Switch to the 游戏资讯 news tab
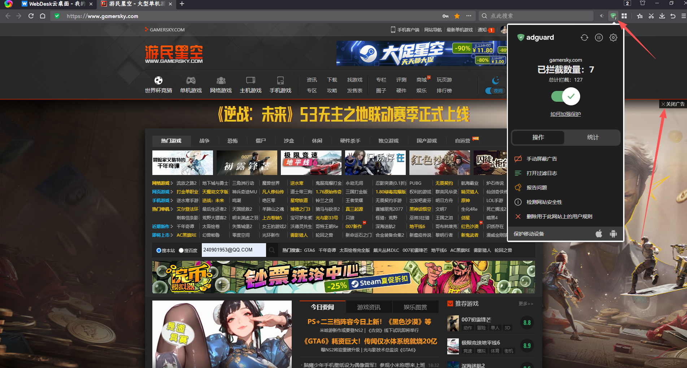 coord(369,307)
